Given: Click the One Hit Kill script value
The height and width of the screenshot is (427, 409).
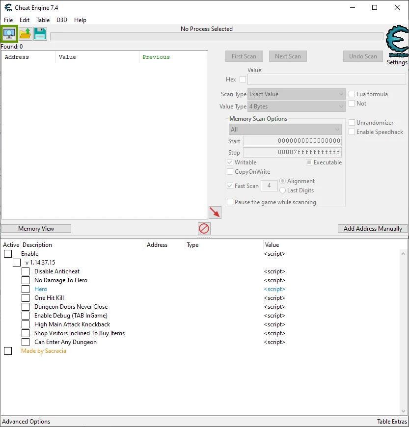Looking at the screenshot, I should point(274,298).
